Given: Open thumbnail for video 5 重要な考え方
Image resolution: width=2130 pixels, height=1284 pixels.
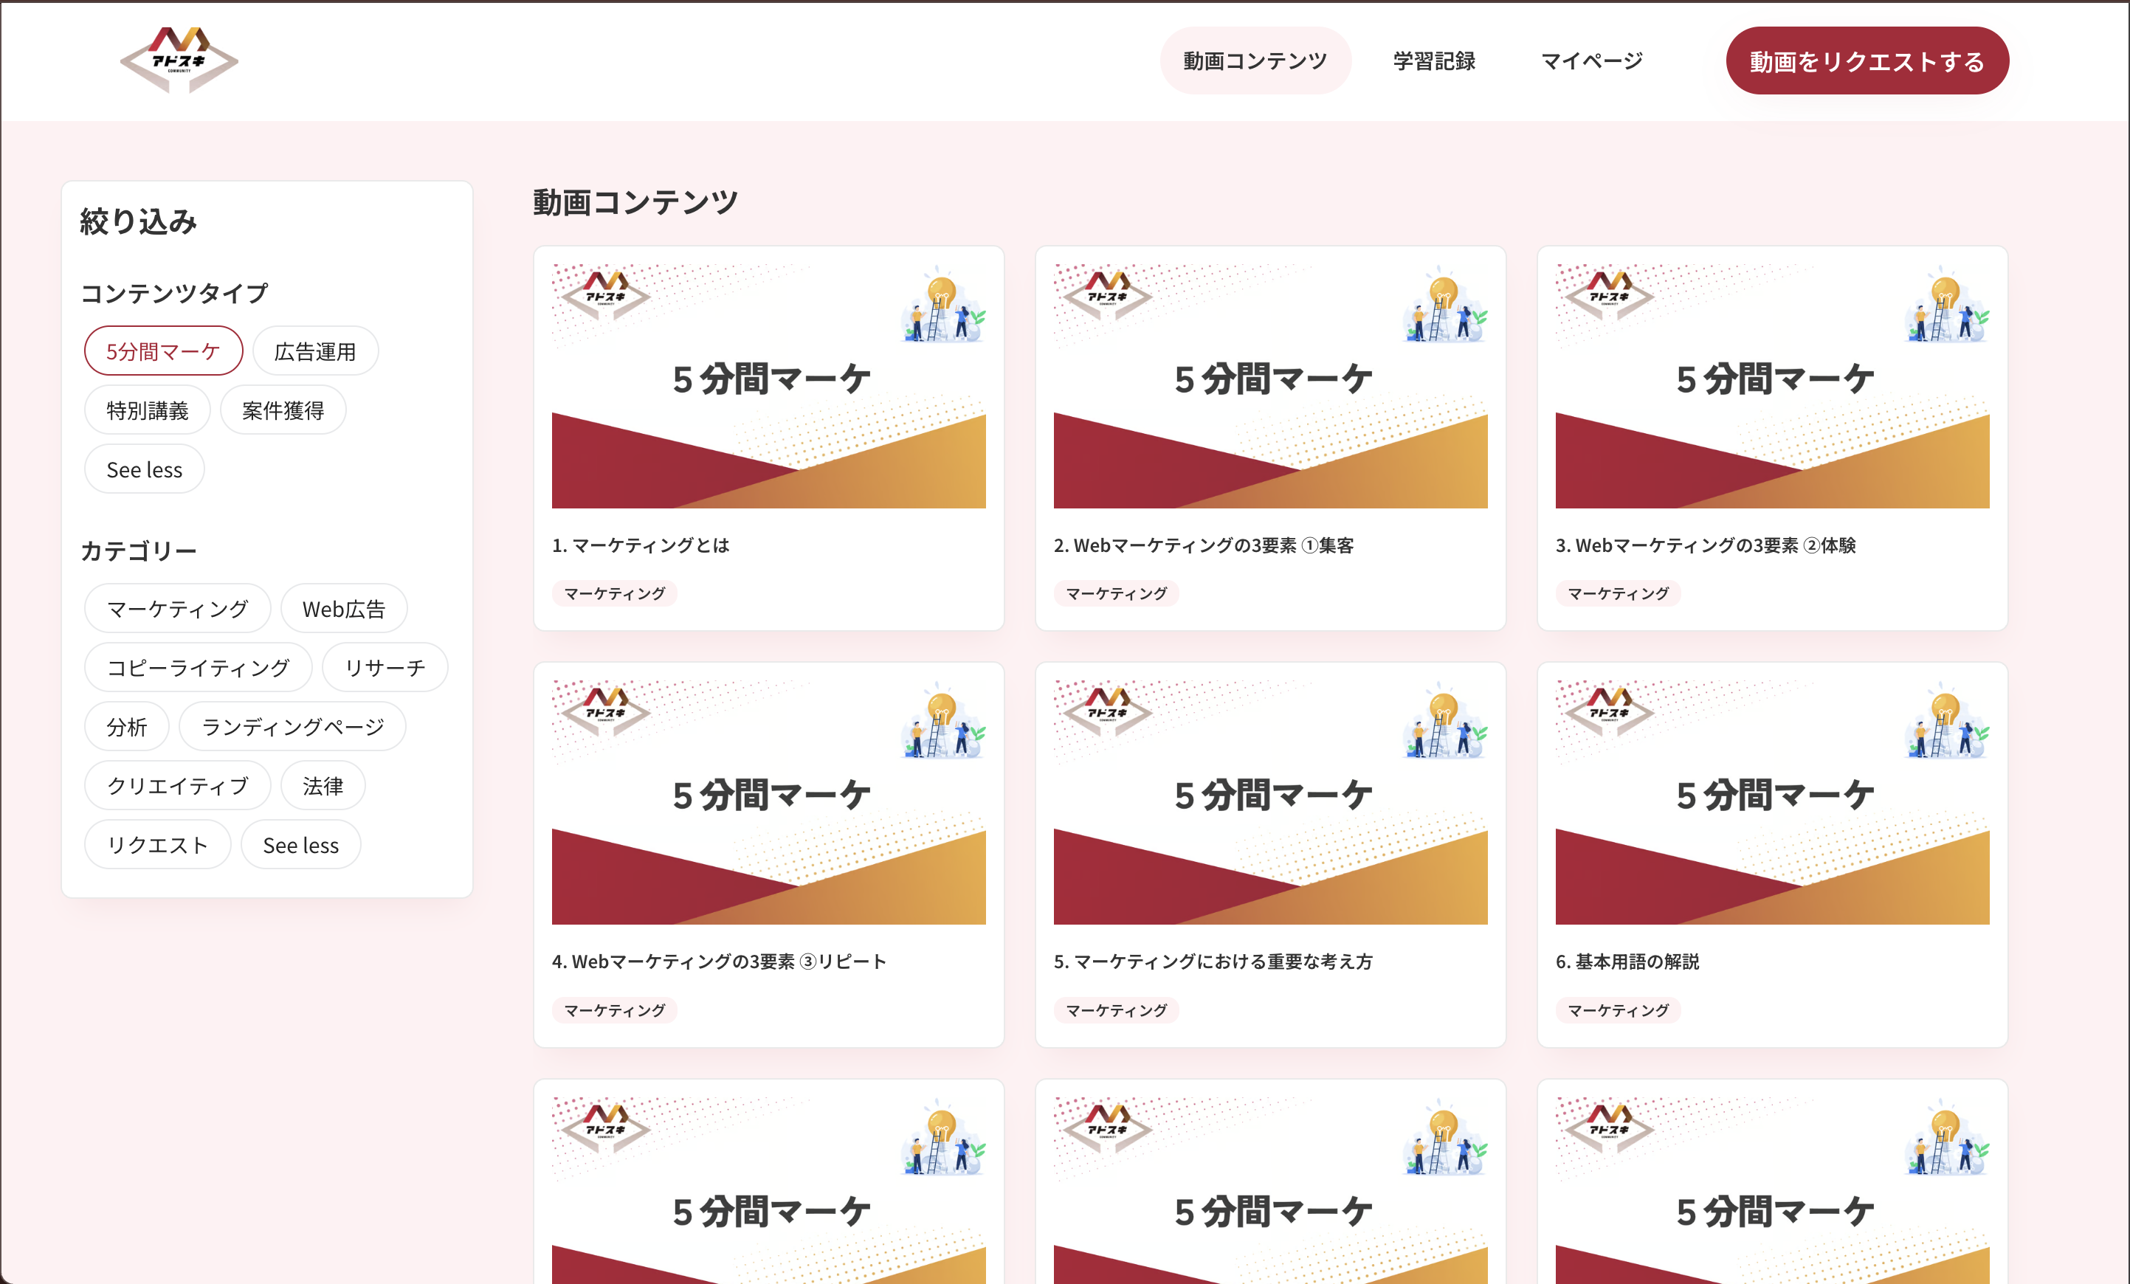Looking at the screenshot, I should [x=1271, y=803].
